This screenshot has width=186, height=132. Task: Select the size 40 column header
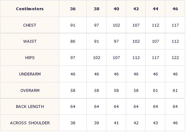[116, 9]
